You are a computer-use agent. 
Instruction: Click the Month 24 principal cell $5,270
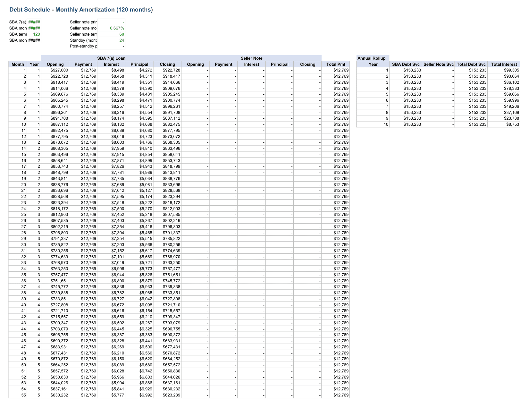tap(139, 209)
